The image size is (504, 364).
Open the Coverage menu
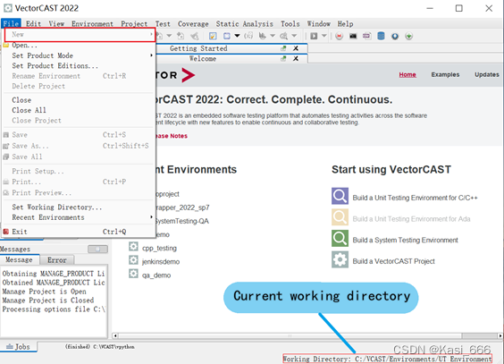[193, 24]
